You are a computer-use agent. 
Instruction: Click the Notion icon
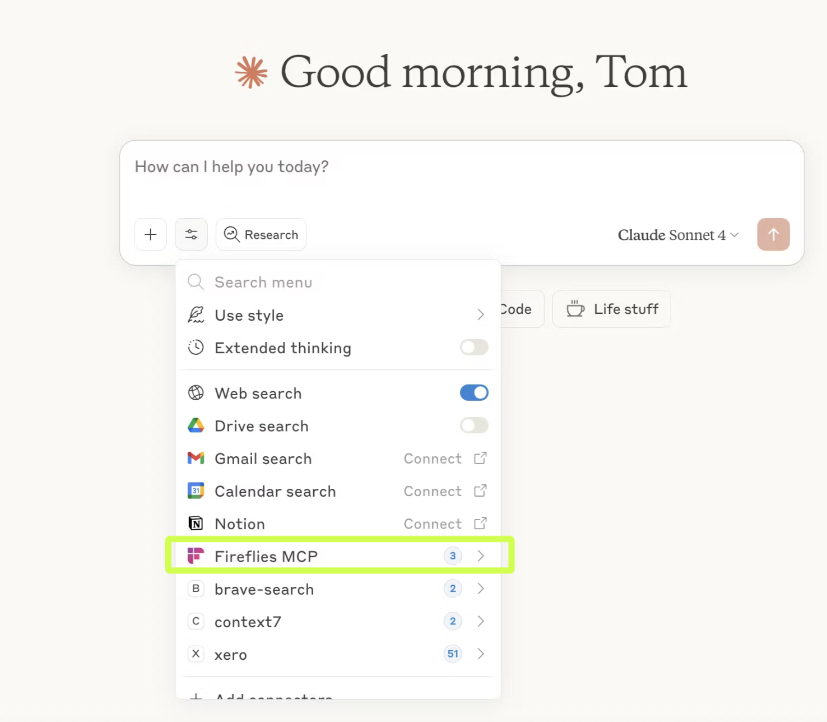click(196, 524)
